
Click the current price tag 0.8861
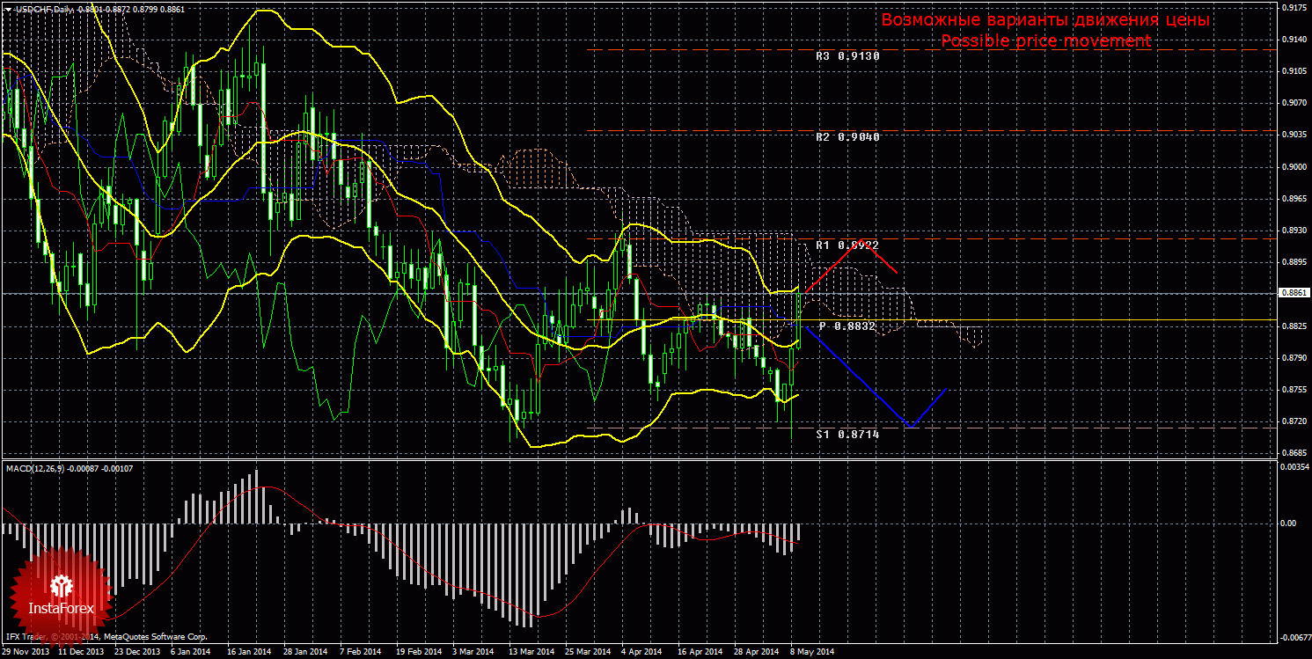pos(1292,293)
